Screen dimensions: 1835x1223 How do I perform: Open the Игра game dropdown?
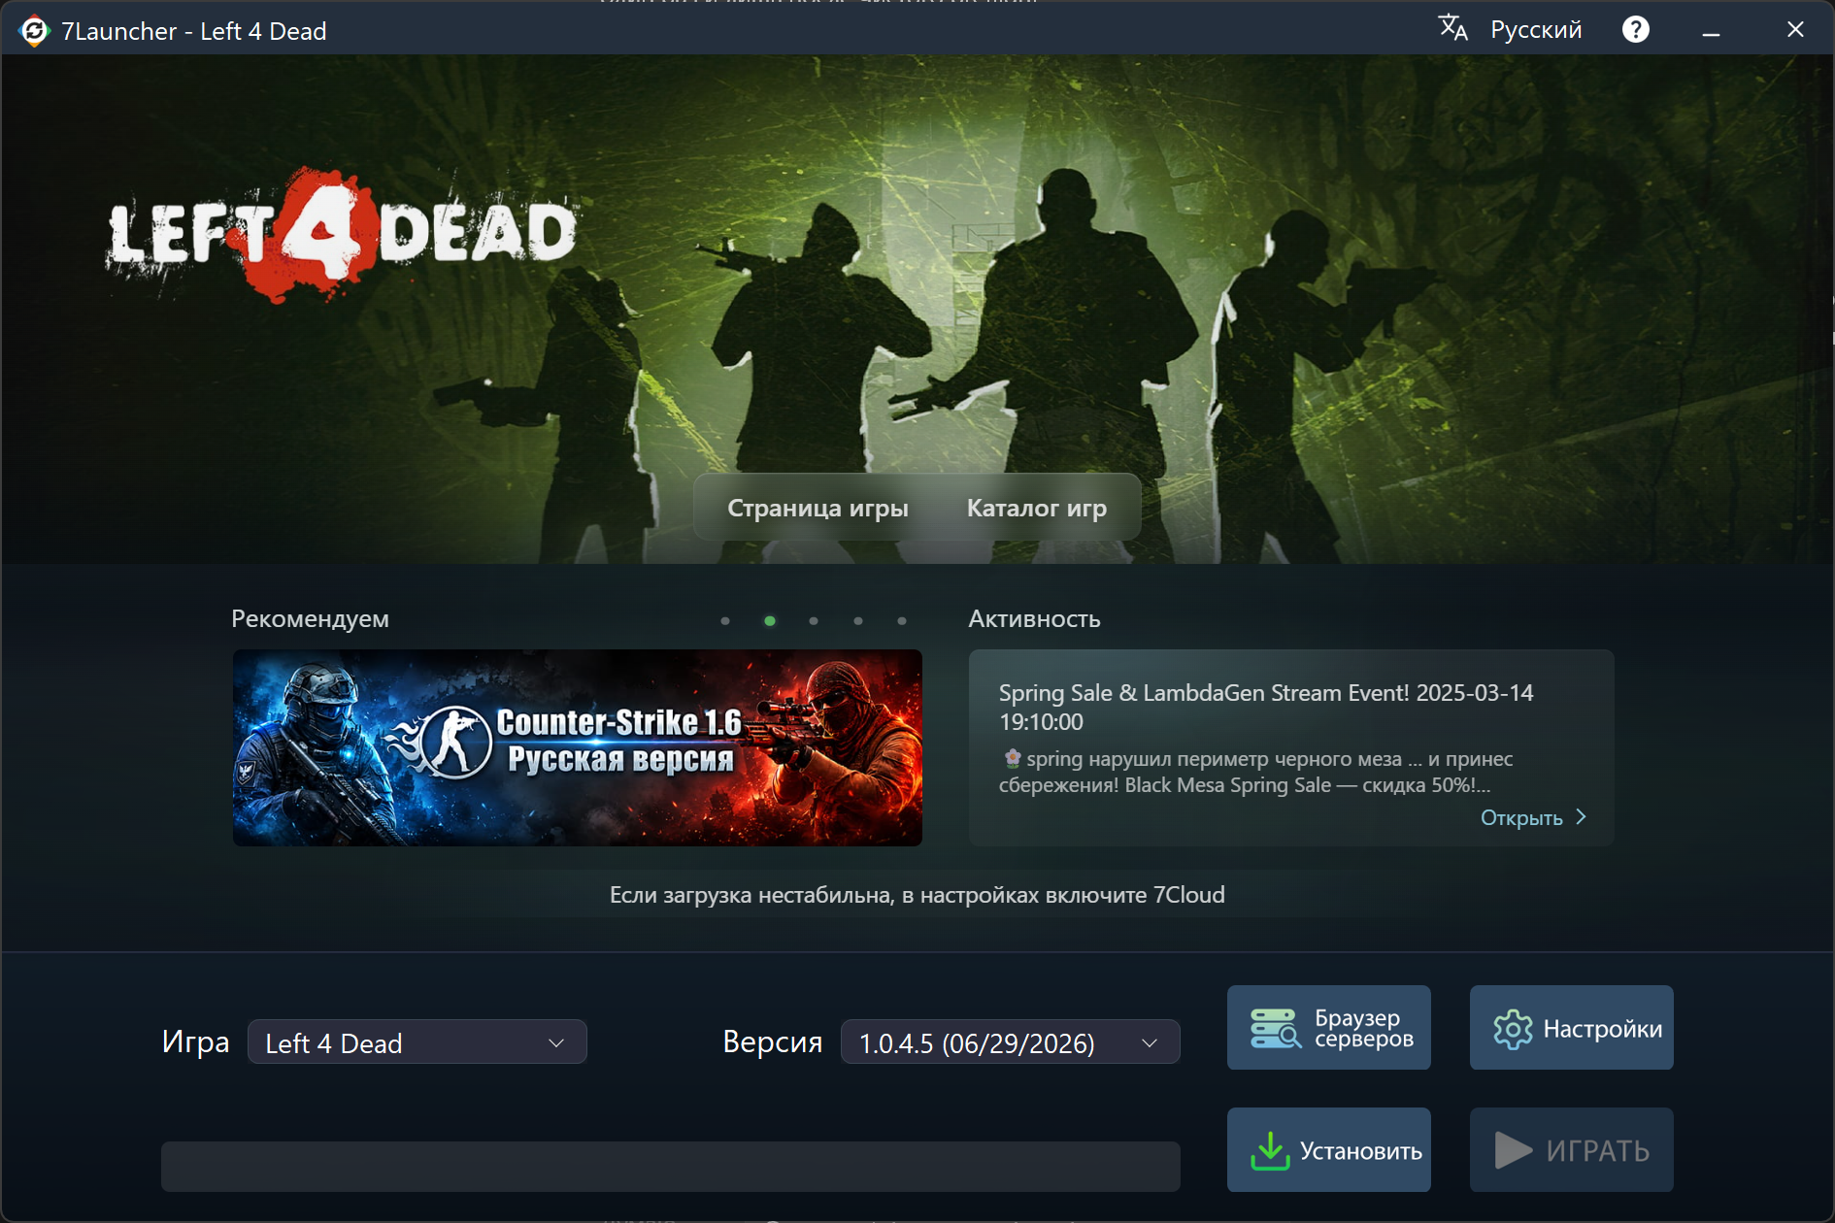pos(417,1042)
